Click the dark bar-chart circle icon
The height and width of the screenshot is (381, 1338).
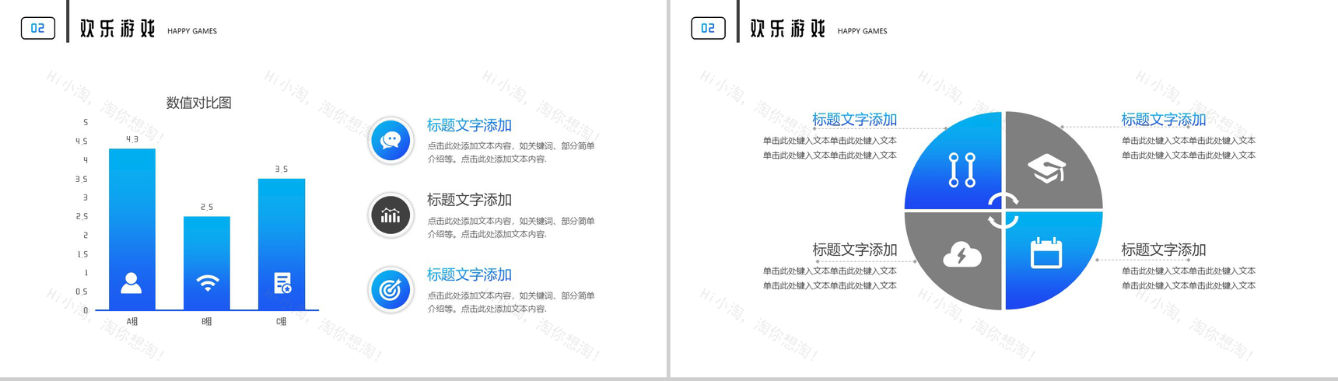(391, 215)
